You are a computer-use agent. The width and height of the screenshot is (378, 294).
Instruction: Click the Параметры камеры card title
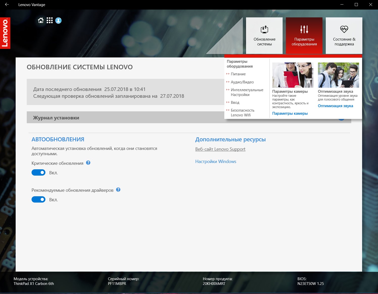click(290, 91)
